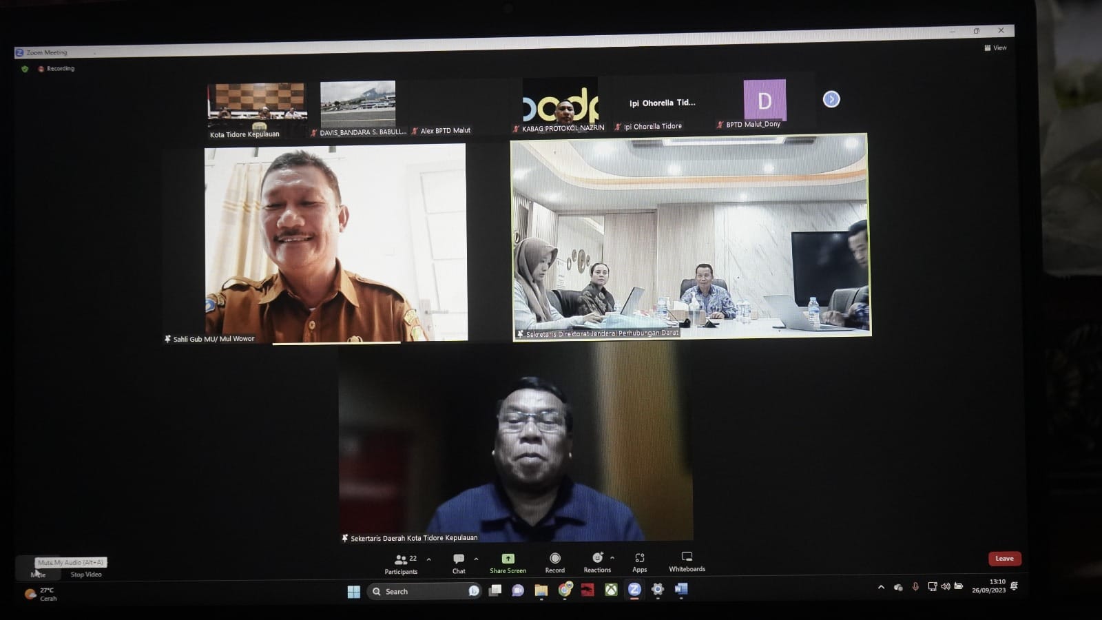This screenshot has width=1102, height=620.
Task: Select Sahli Gub MU/ Mul Wowor video
Action: [x=336, y=243]
